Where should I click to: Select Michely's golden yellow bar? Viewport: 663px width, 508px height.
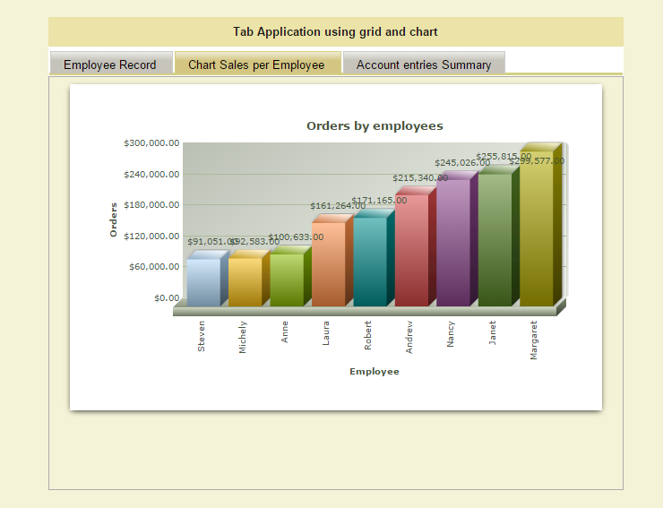(245, 281)
